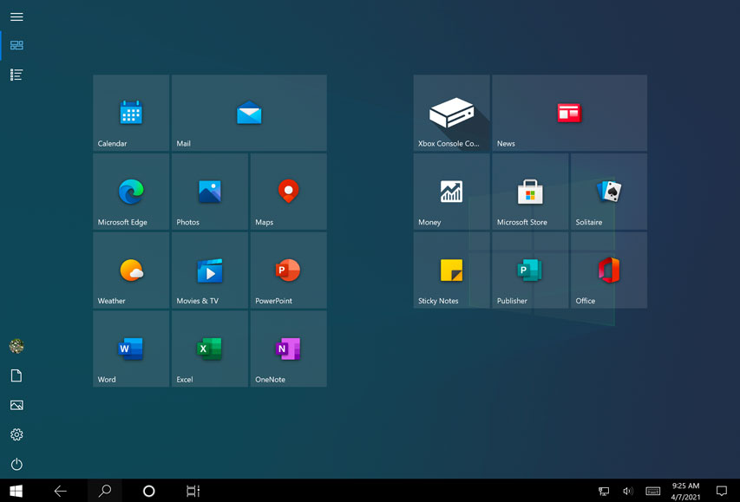740x502 pixels.
Task: Open the taskbar clock and date
Action: [684, 491]
